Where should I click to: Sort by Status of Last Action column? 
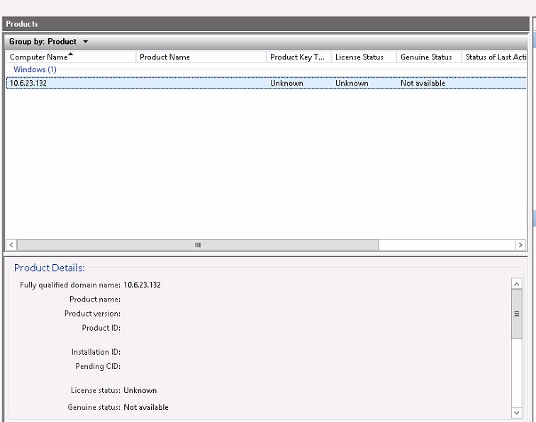495,57
